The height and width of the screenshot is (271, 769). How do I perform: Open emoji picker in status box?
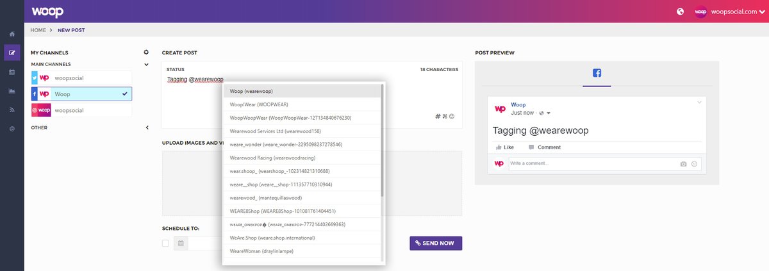coord(452,116)
